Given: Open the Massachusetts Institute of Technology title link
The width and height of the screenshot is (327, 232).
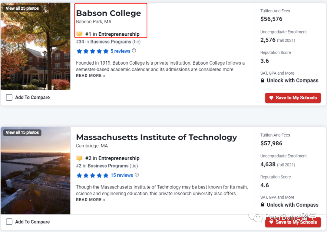Looking at the screenshot, I should click(x=156, y=137).
